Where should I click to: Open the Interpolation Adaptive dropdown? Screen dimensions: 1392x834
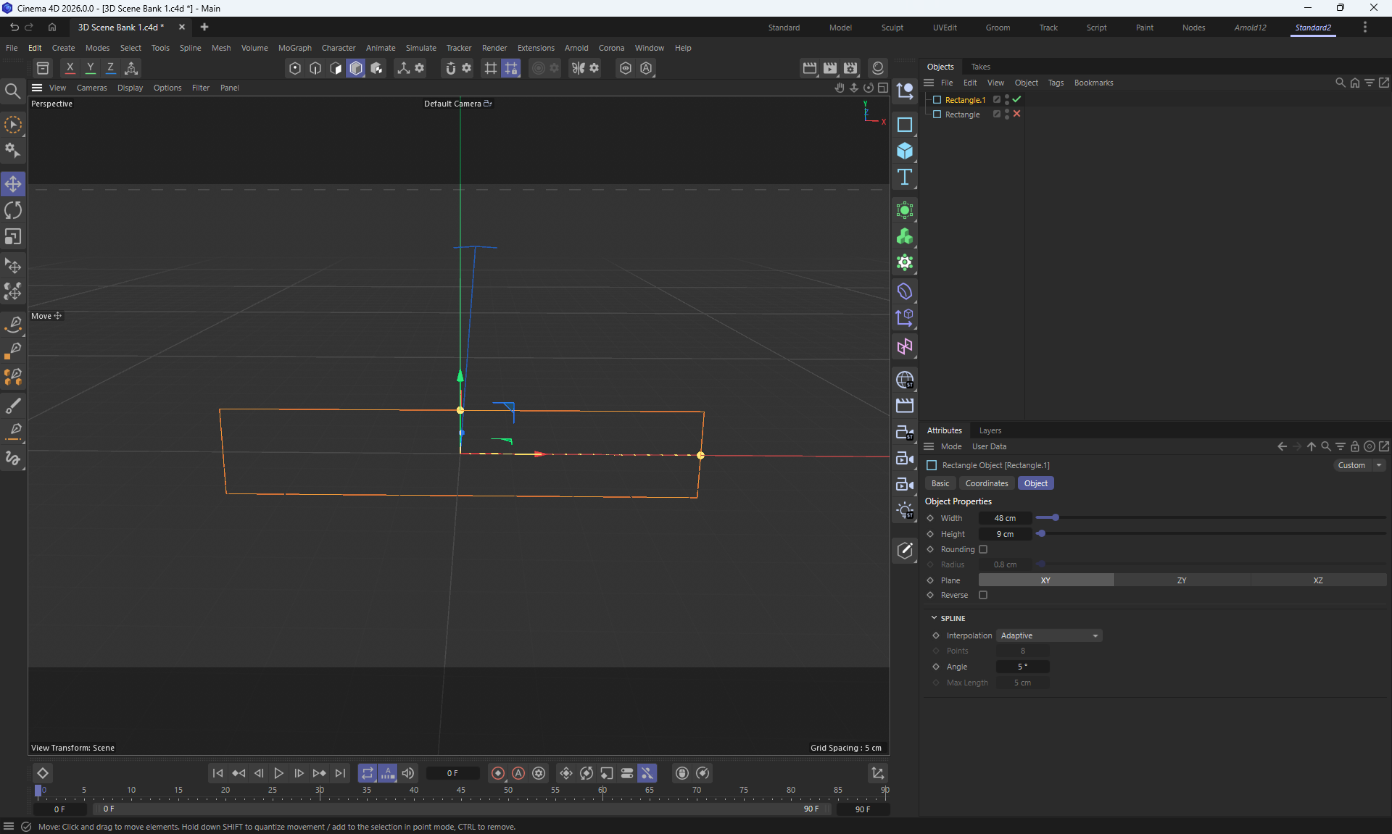tap(1048, 635)
